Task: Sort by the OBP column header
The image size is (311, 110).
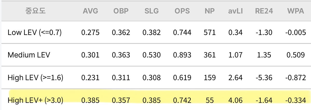Action: [121, 11]
